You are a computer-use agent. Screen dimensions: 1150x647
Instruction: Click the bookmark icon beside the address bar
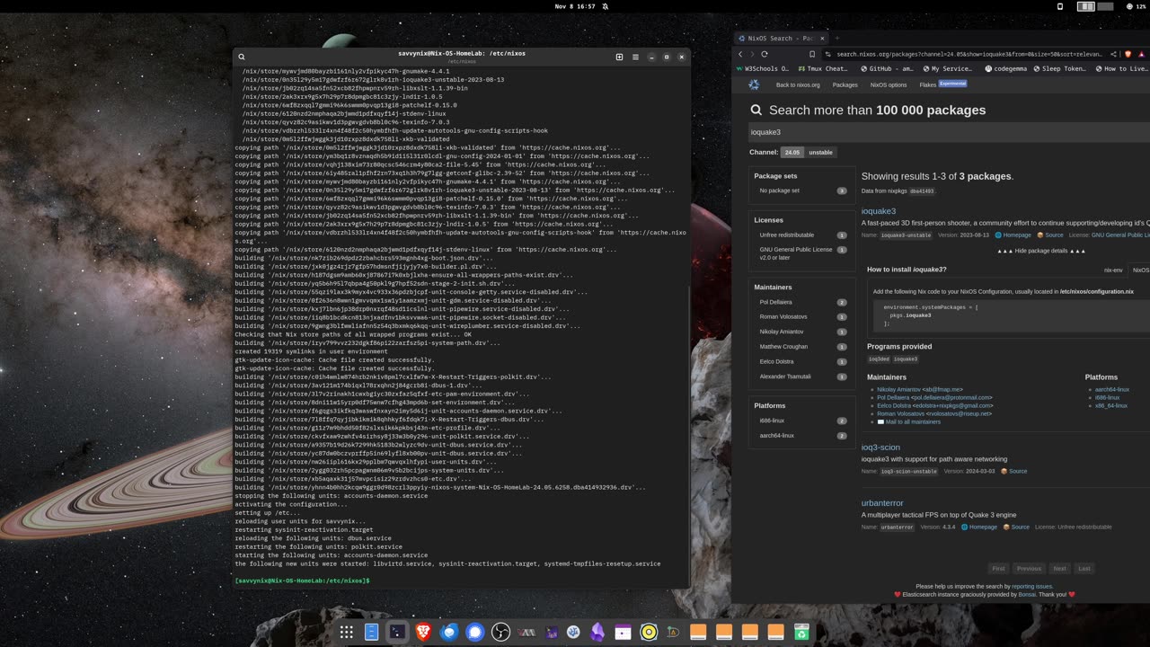click(x=812, y=54)
